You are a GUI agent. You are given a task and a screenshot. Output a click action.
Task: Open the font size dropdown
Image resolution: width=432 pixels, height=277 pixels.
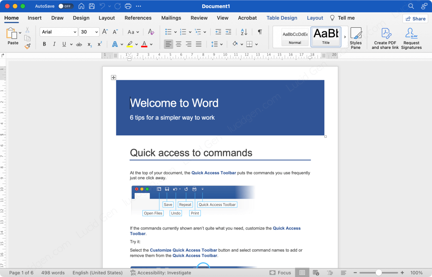point(96,32)
